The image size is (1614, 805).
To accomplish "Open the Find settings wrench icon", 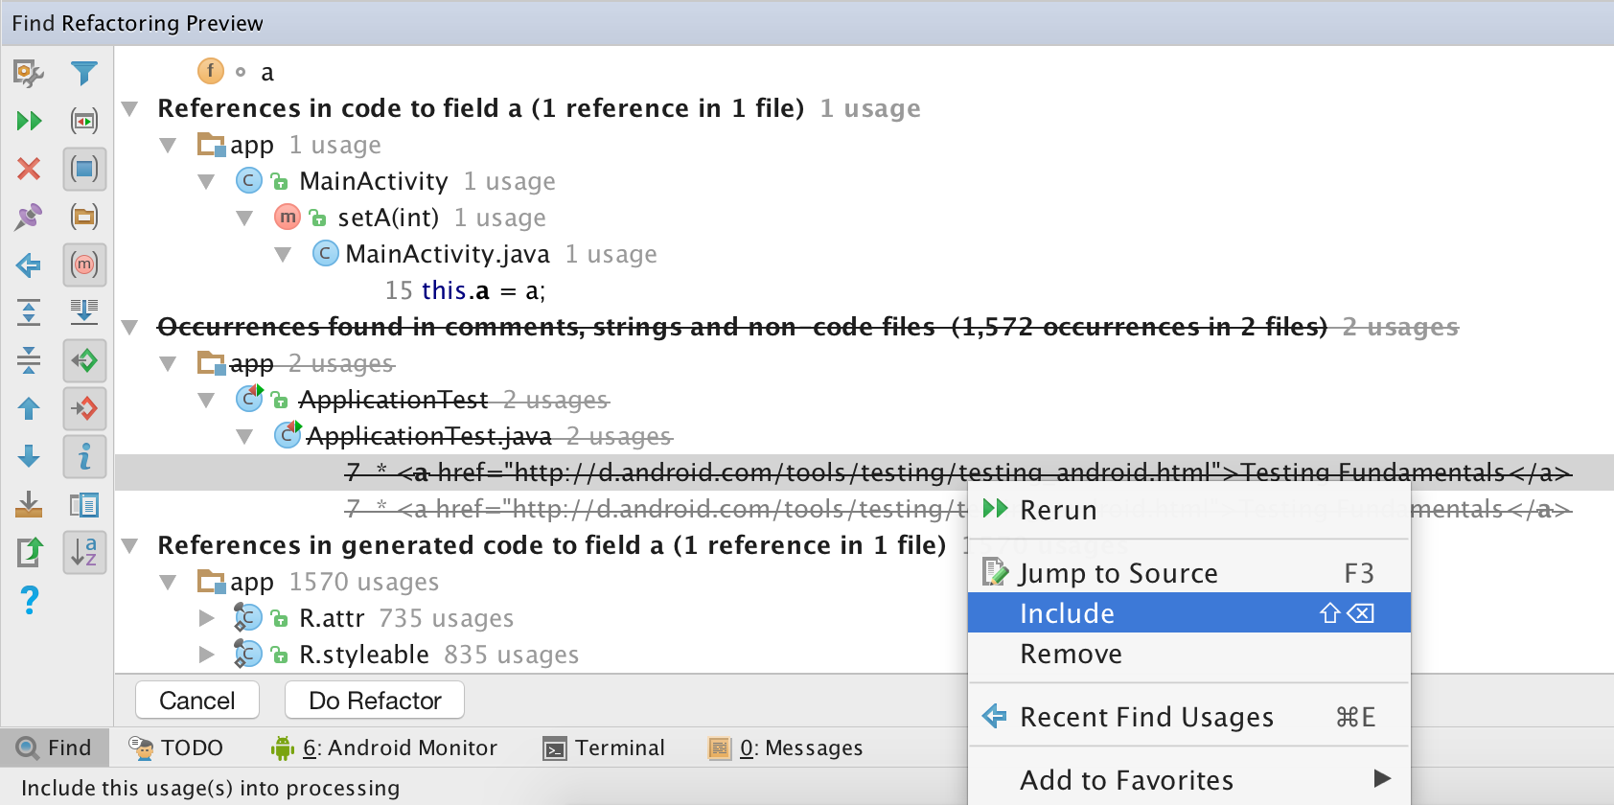I will (29, 73).
